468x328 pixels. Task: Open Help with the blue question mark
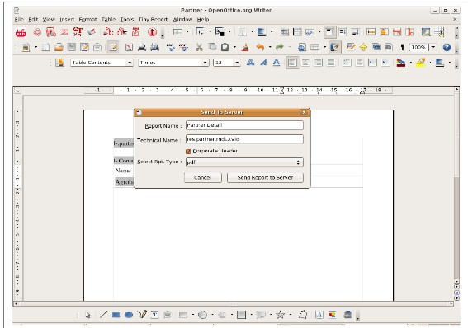coord(447,47)
